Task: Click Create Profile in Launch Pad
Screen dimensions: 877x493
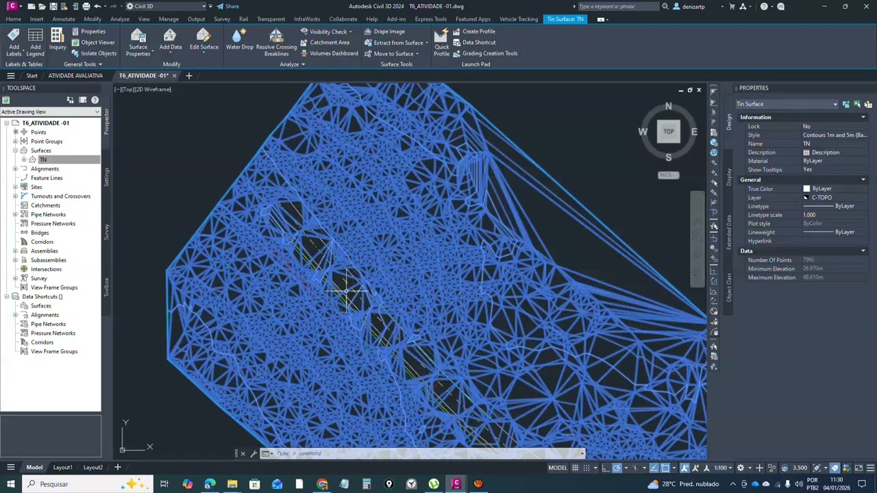Action: coord(473,31)
